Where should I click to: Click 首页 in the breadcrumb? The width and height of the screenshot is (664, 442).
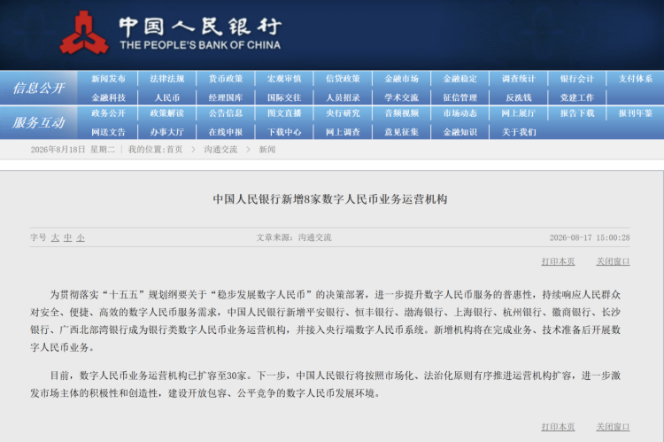[x=174, y=150]
